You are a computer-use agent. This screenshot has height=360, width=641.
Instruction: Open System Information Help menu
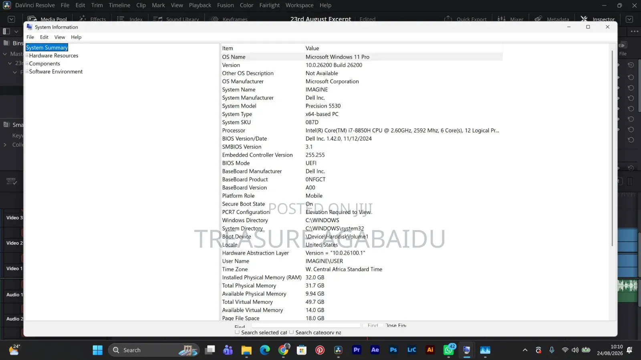point(76,37)
